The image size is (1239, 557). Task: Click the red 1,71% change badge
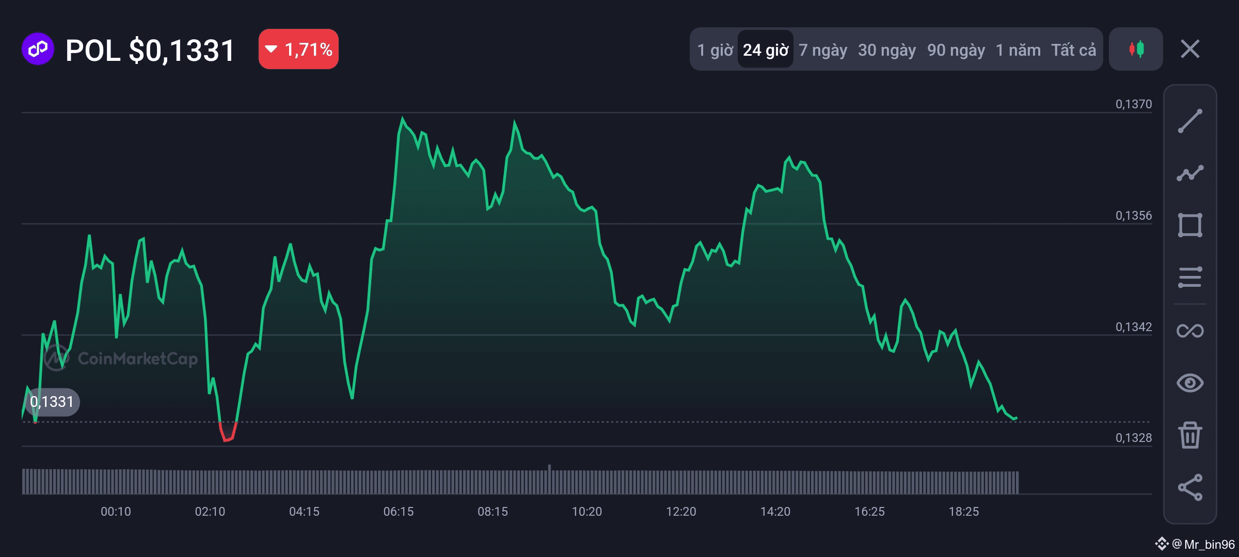point(298,50)
